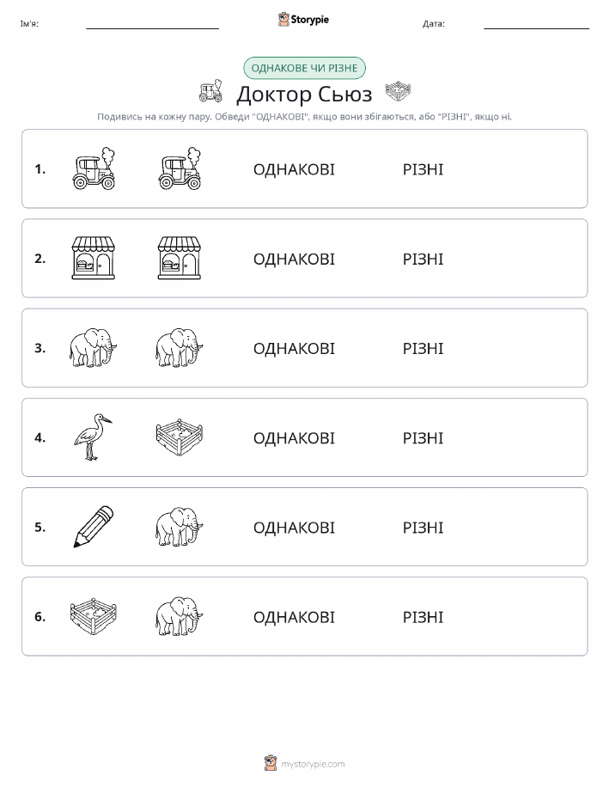Viewport: 609px width, 788px height.
Task: Select РІЗНІ for row 4
Action: tap(423, 437)
